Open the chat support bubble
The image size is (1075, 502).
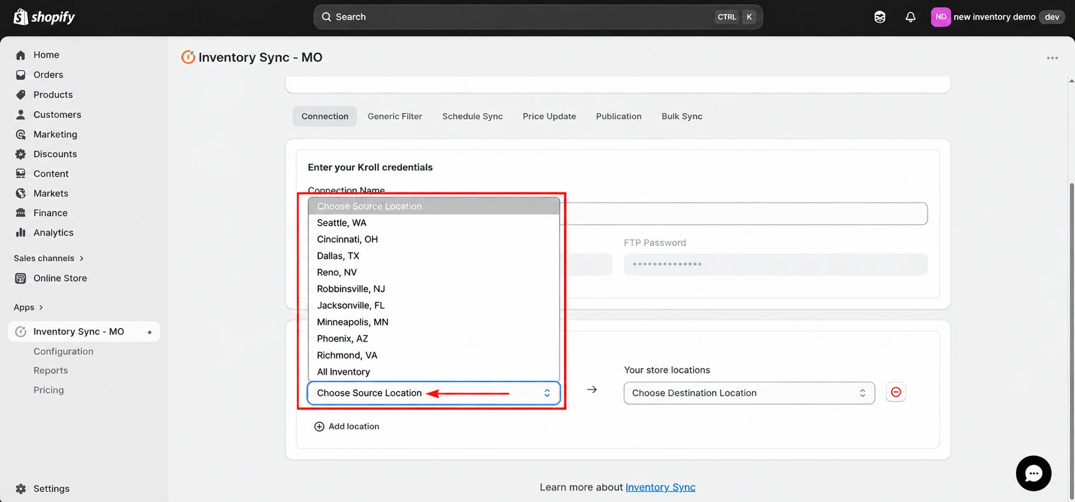pos(1033,473)
